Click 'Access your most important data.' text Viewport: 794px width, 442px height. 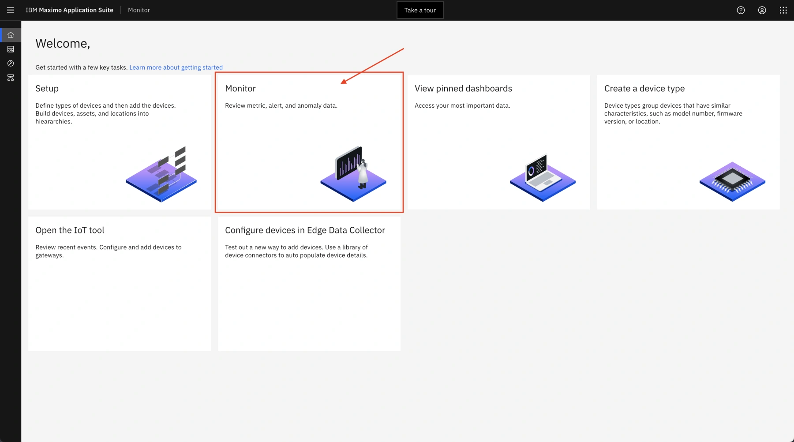coord(462,105)
